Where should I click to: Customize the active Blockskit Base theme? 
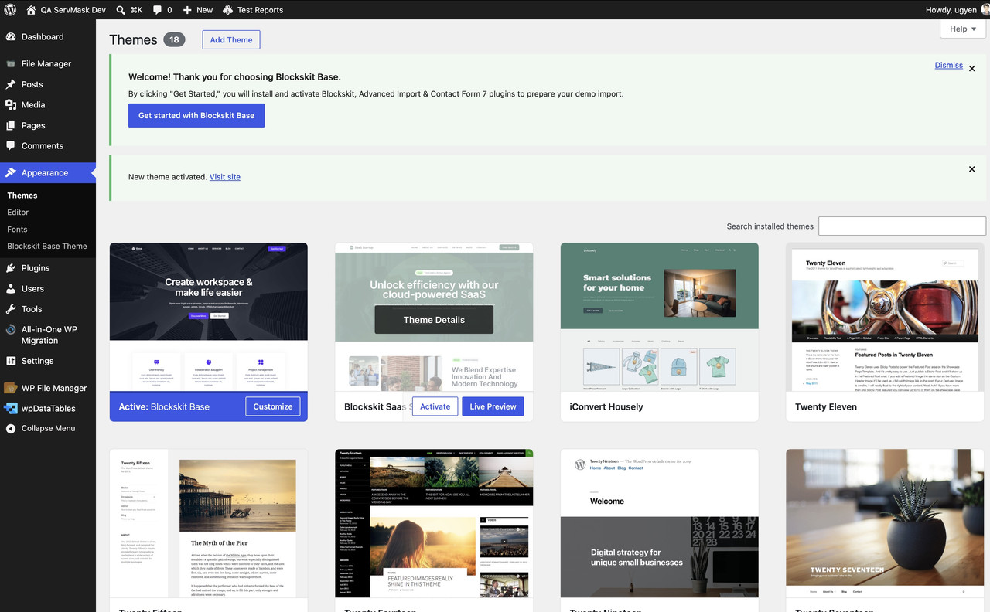273,406
